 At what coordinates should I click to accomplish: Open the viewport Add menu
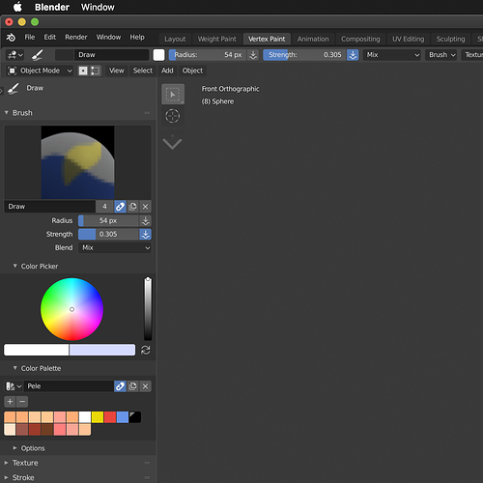coord(167,71)
